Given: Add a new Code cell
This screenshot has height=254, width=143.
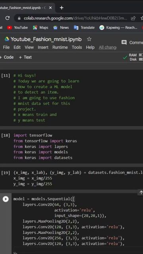Looking at the screenshot, I should 7,57.
